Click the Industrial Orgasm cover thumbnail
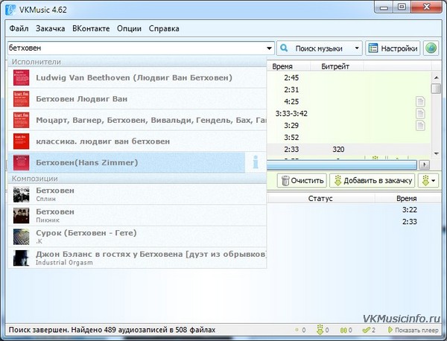 (21, 258)
